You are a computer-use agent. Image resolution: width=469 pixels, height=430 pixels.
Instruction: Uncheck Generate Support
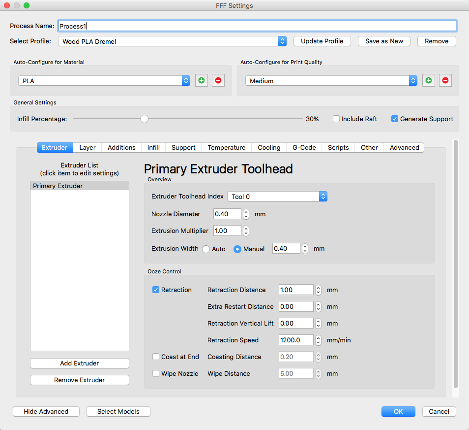[395, 119]
